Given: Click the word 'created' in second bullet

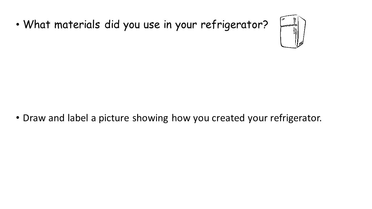Looking at the screenshot, I should pos(228,118).
